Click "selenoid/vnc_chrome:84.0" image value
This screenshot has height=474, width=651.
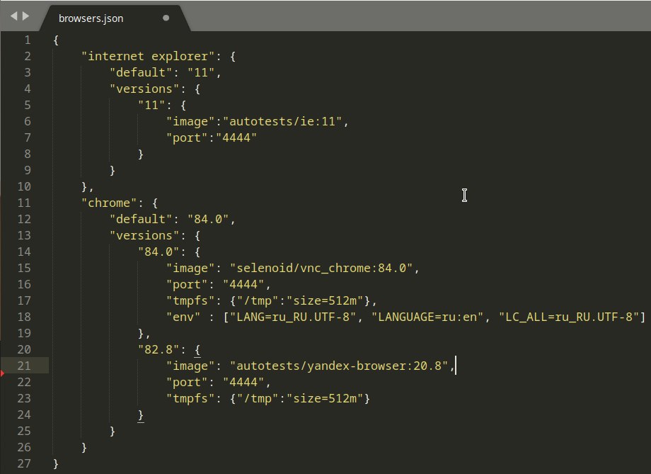[x=321, y=269]
